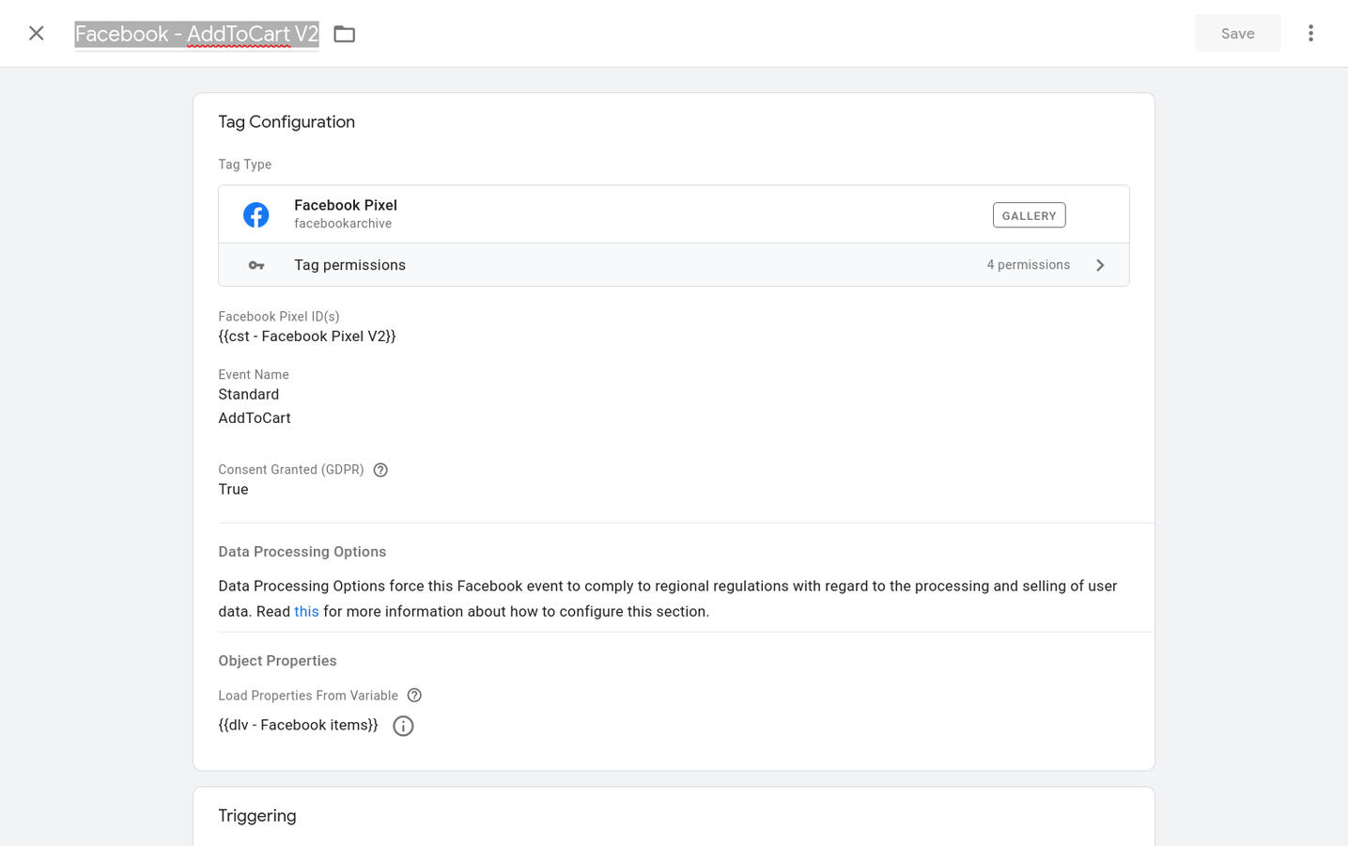Open help icon next to Consent Granted (GDPR)

(380, 470)
